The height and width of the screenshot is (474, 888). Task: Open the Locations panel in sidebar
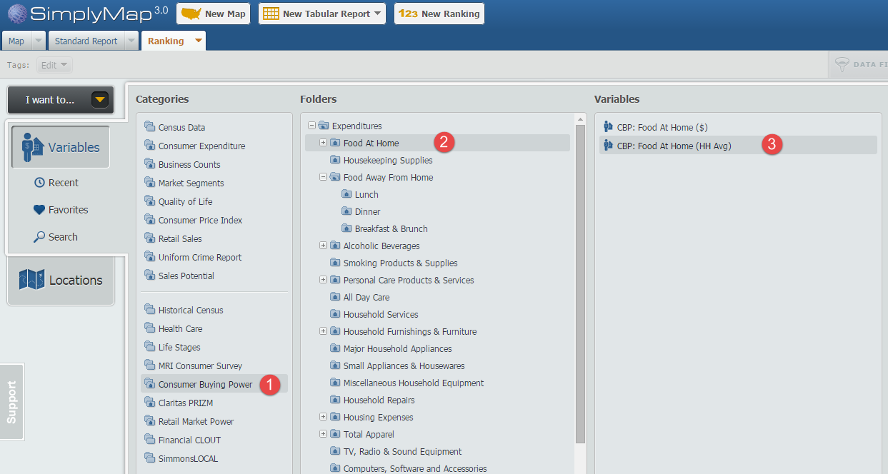(61, 280)
